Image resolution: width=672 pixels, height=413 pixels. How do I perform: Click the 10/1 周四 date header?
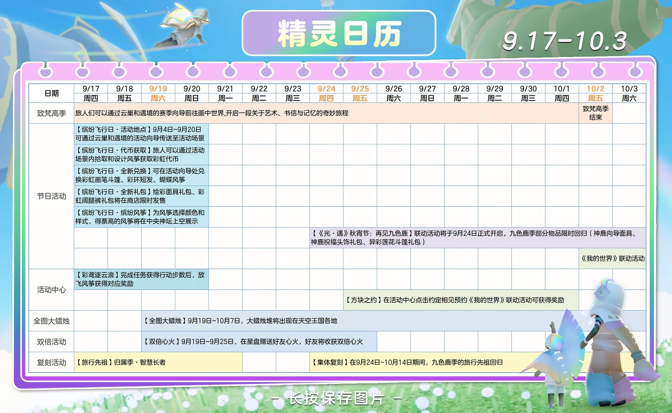(x=562, y=93)
